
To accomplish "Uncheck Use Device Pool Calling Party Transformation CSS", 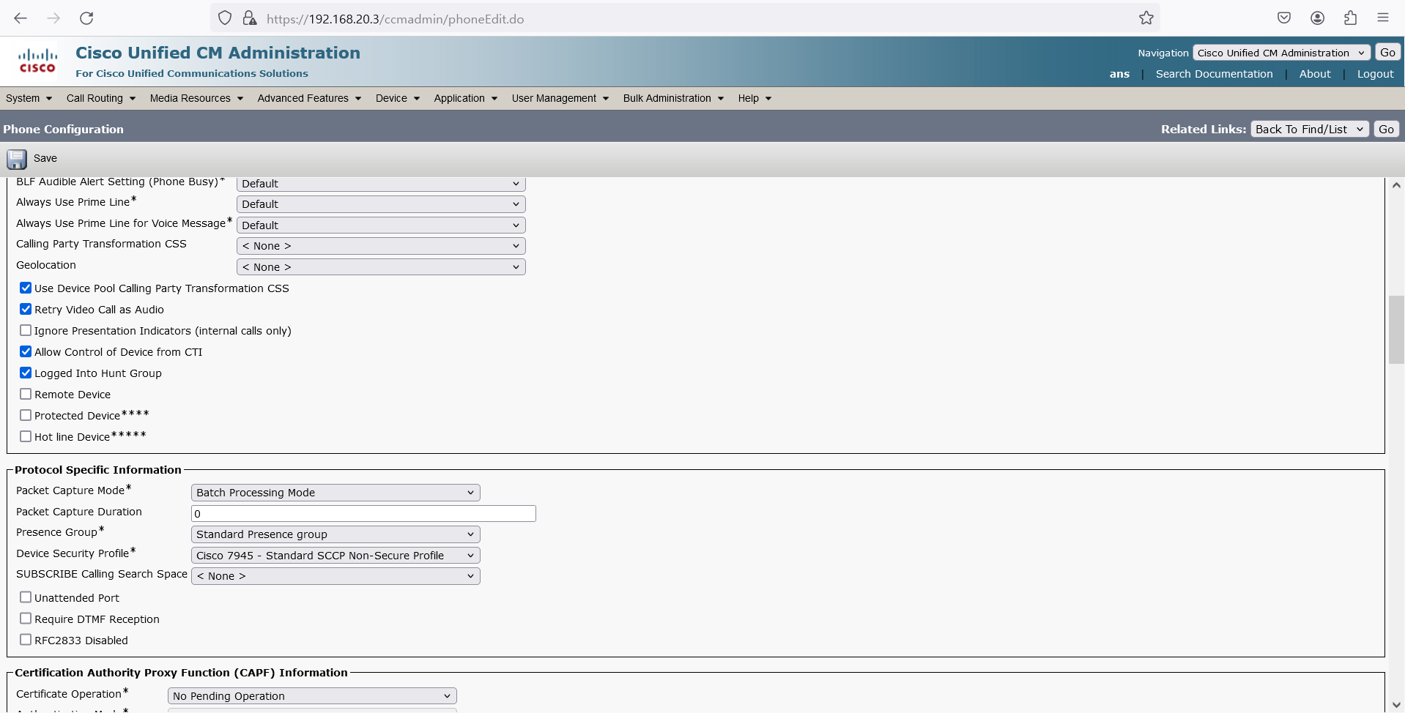I will [26, 288].
